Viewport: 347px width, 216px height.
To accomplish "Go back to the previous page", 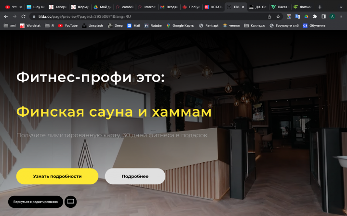I will pos(6,16).
